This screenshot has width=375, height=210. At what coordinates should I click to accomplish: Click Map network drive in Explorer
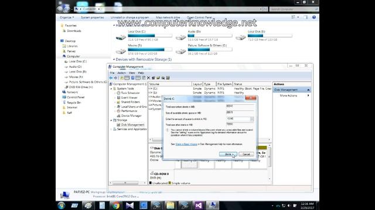[168, 17]
